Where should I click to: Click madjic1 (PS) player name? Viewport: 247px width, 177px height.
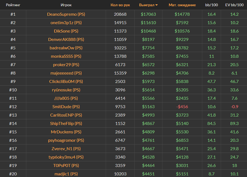click(x=66, y=174)
